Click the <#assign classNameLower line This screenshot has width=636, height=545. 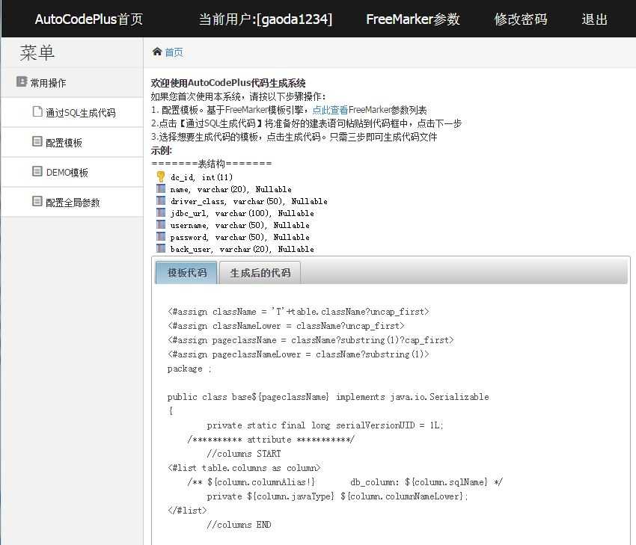point(286,326)
